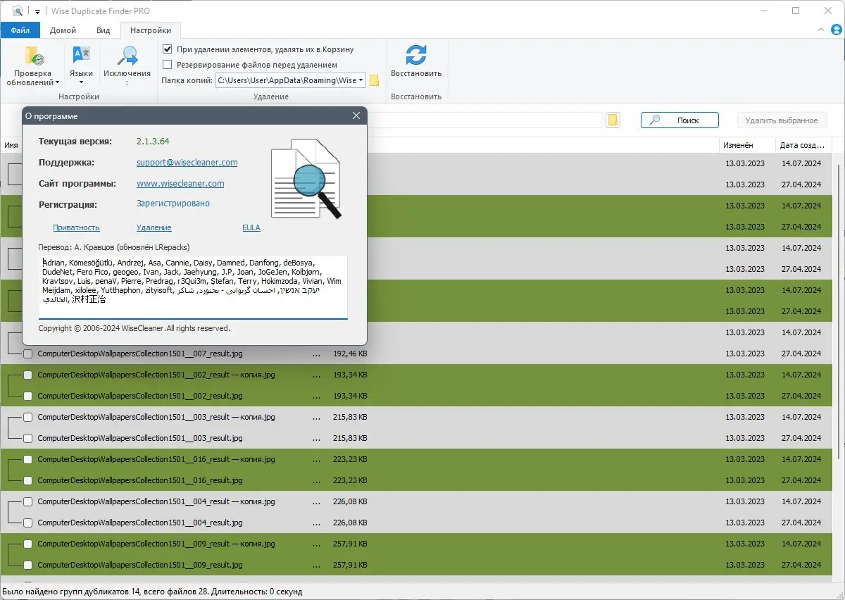Check the '002_result — копия.jpg' checkbox
This screenshot has width=845, height=600.
(x=28, y=375)
